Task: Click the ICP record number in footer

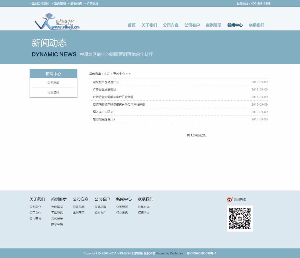Action: pos(202,254)
